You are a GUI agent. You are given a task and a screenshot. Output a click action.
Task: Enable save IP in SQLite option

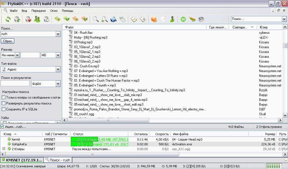4,109
